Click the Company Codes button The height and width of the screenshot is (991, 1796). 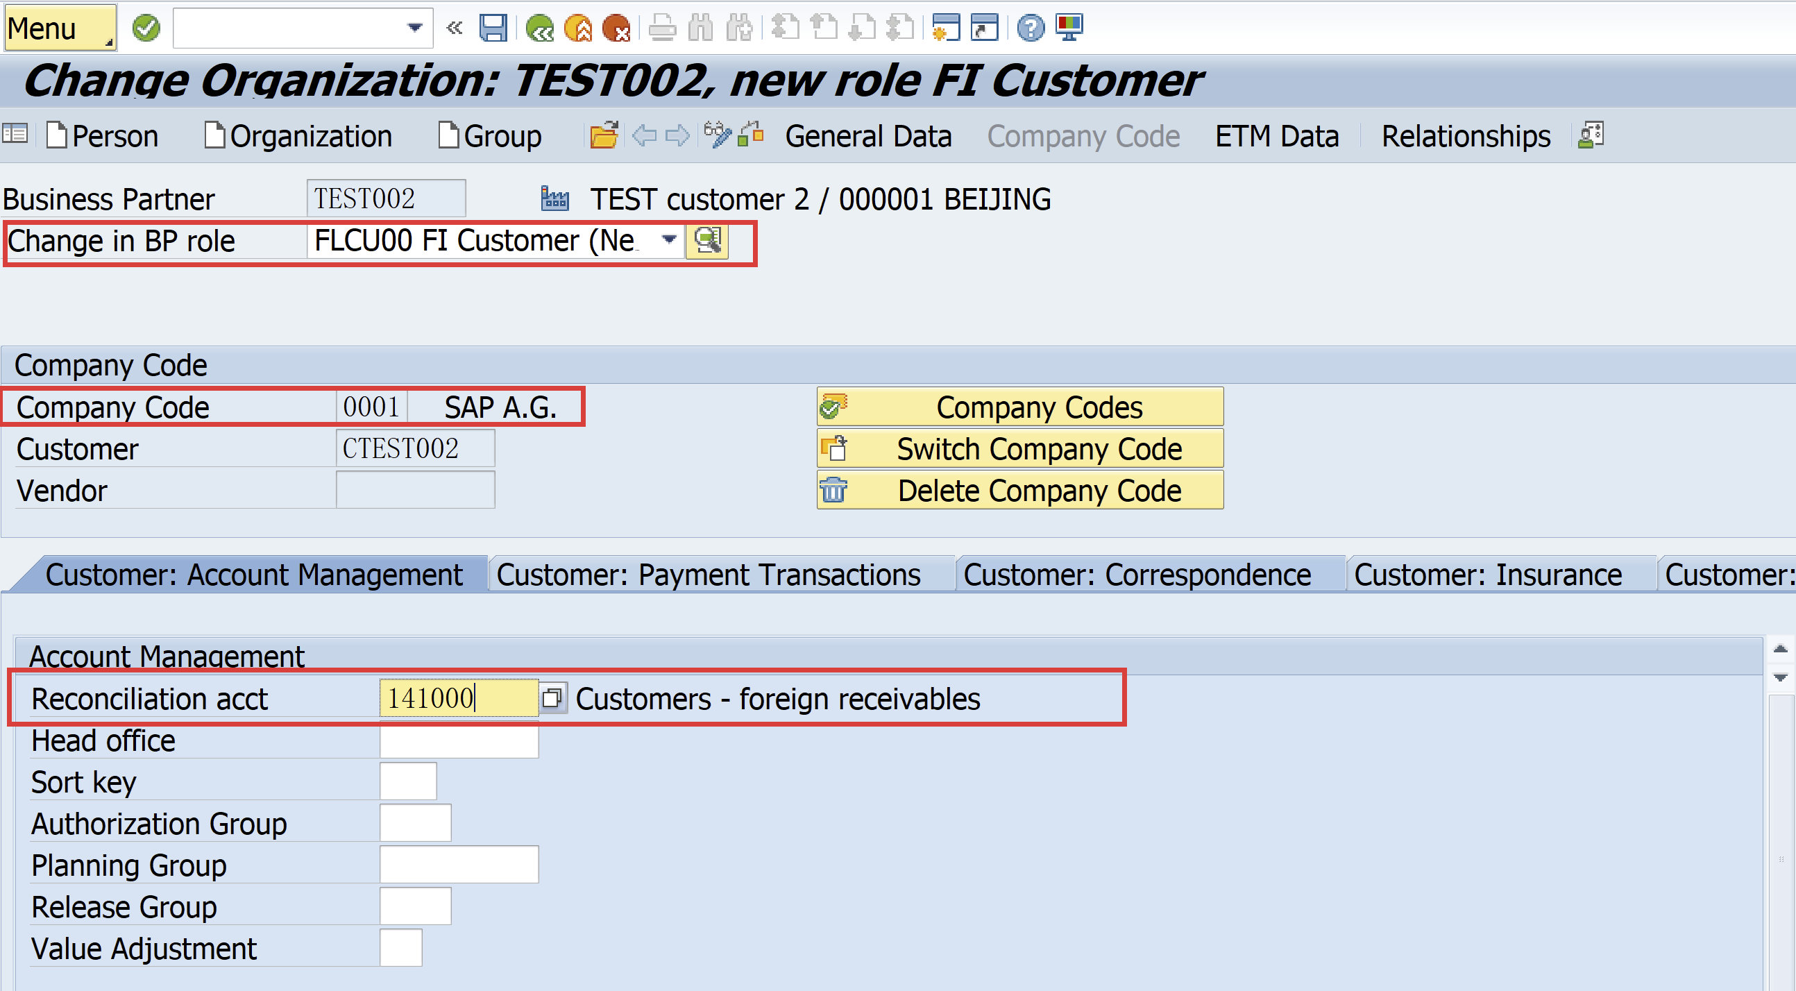(1020, 407)
